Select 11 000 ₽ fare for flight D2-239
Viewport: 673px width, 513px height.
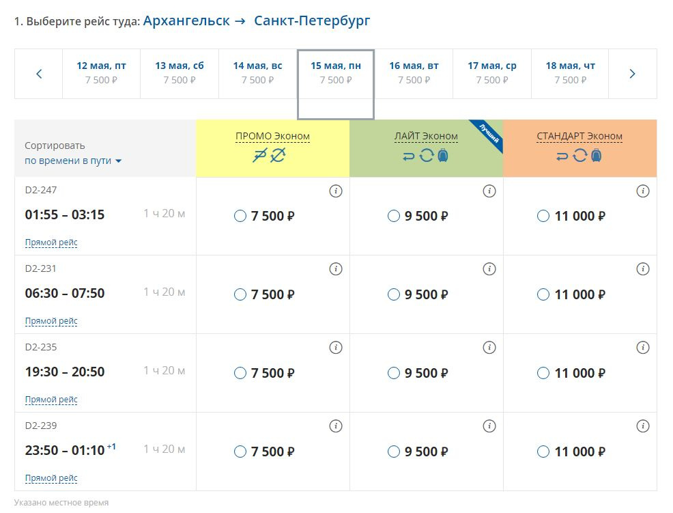543,452
